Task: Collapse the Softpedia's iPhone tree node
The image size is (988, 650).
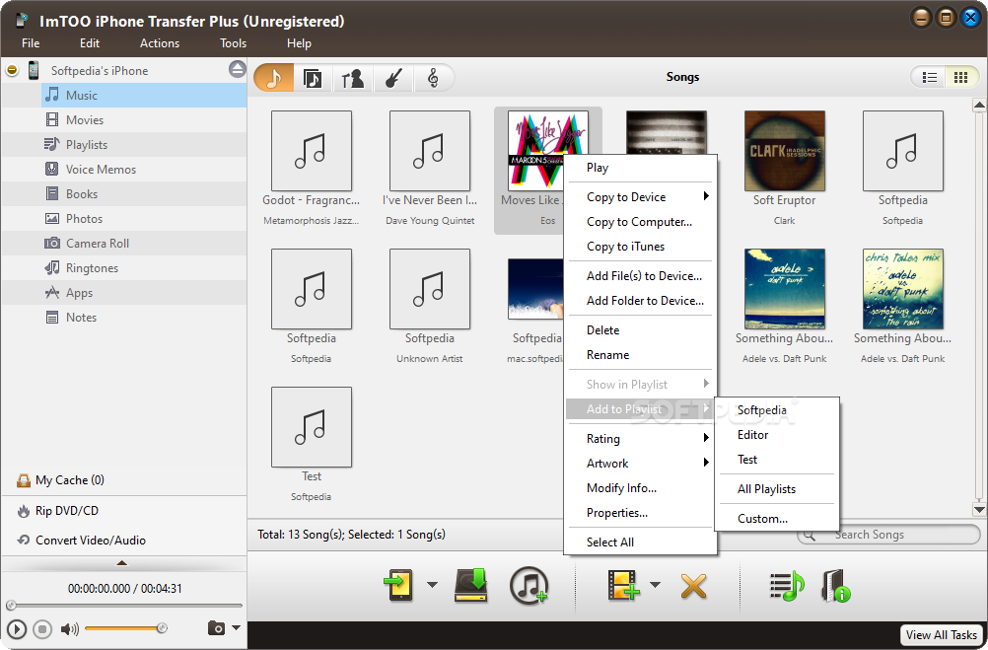Action: point(12,70)
